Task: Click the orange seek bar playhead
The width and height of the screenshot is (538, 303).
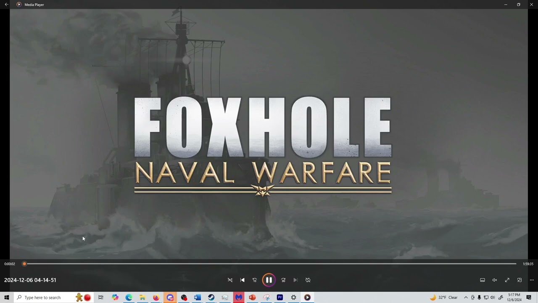Action: (x=24, y=264)
